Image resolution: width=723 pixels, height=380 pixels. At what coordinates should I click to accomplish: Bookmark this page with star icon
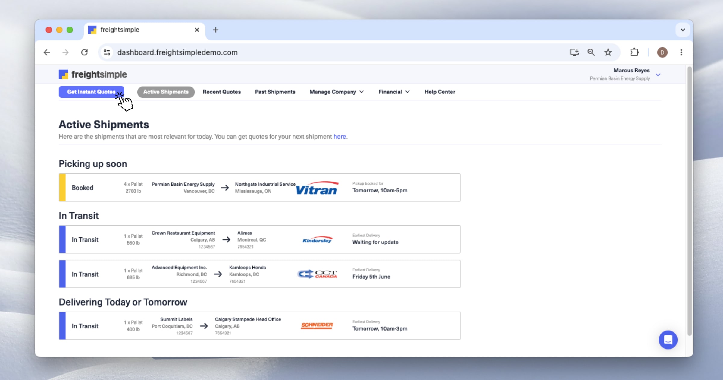[608, 52]
